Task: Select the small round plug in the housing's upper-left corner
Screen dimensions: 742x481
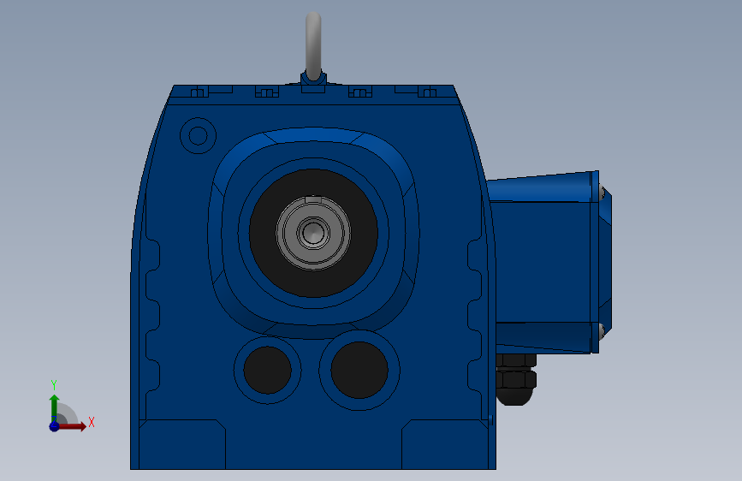Action: [199, 136]
